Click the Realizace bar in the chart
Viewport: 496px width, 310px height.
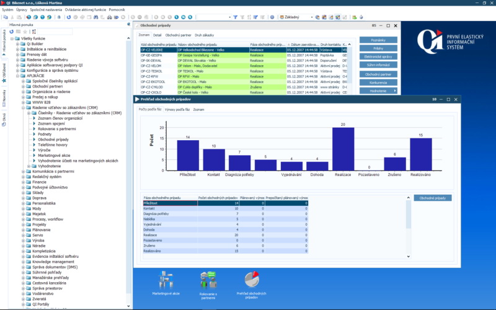343,149
